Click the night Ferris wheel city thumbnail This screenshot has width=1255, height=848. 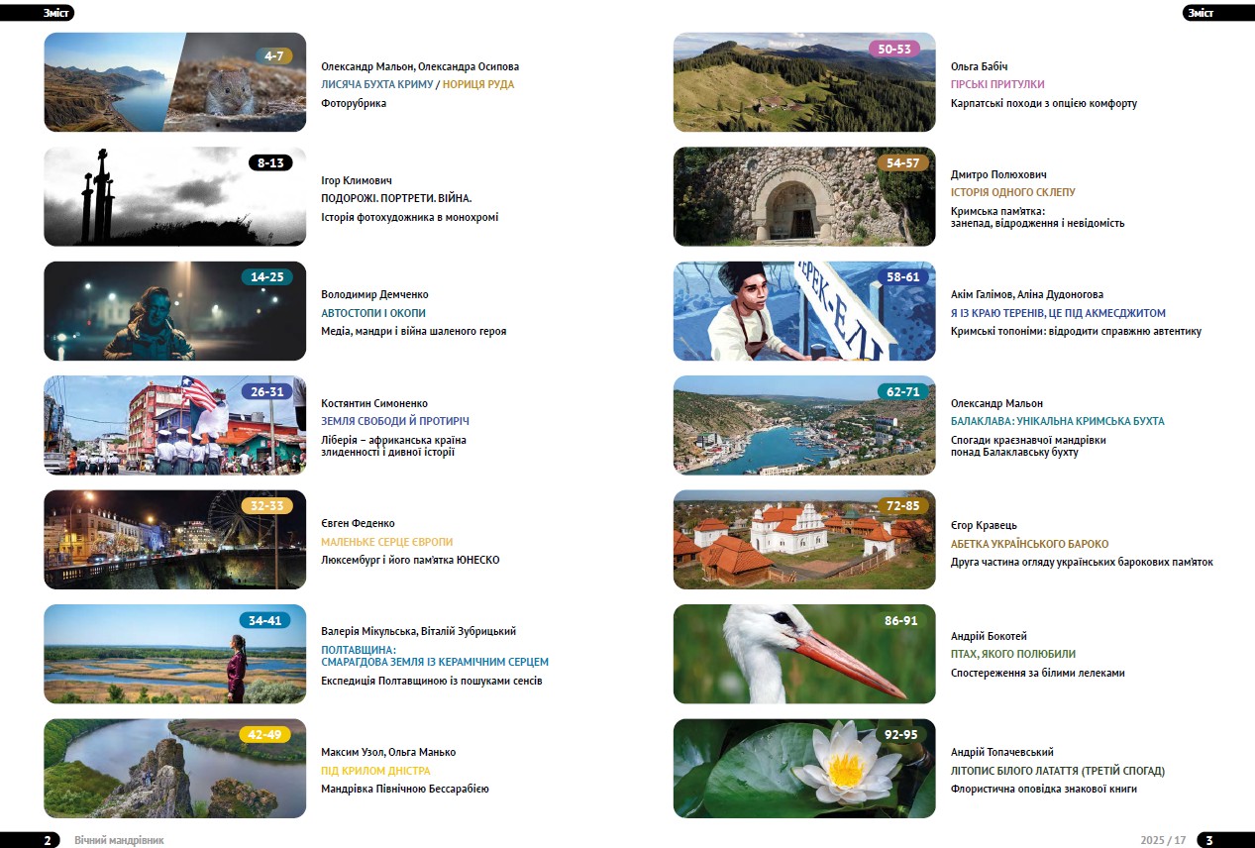[x=174, y=539]
